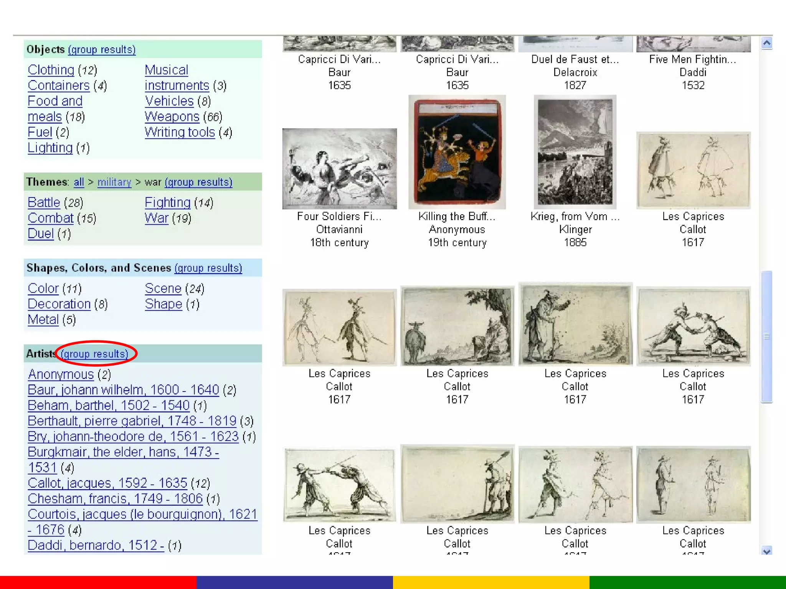Group Shapes, Colors, and Scenes results
This screenshot has width=786, height=589.
point(208,268)
